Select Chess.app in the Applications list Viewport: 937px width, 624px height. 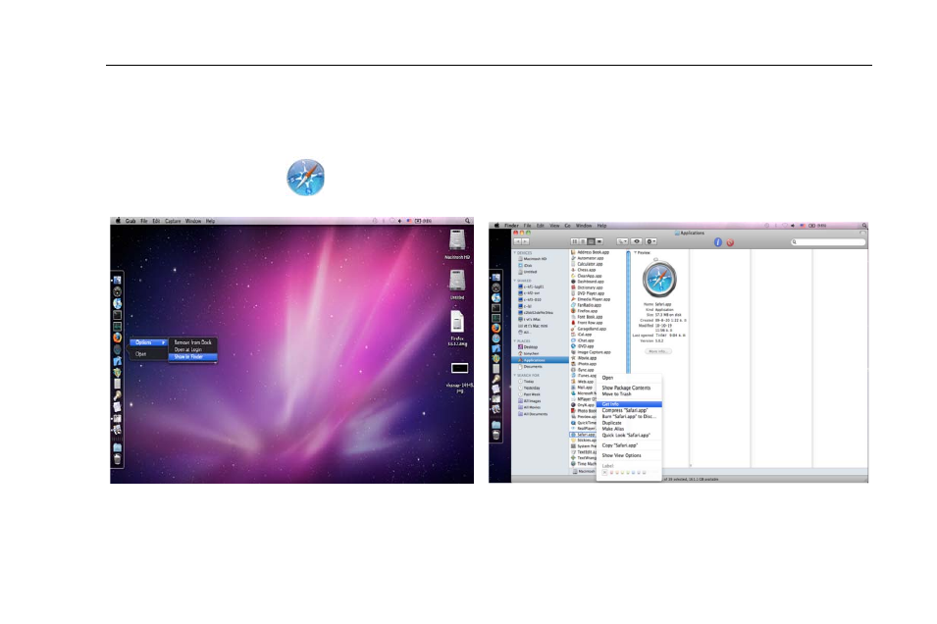[583, 270]
